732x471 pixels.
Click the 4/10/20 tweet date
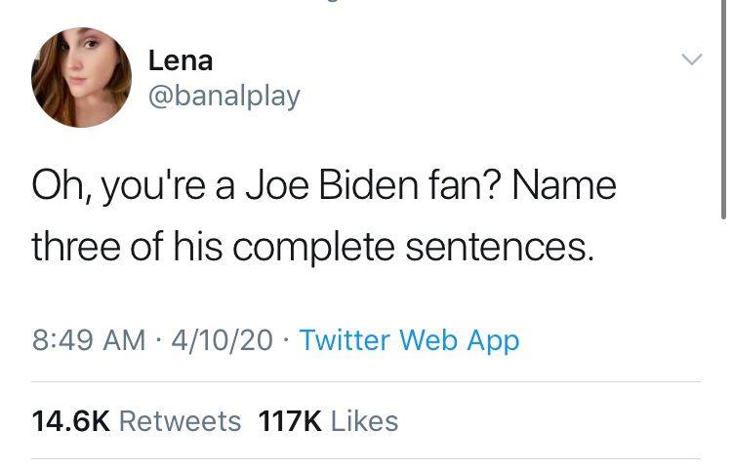(222, 340)
